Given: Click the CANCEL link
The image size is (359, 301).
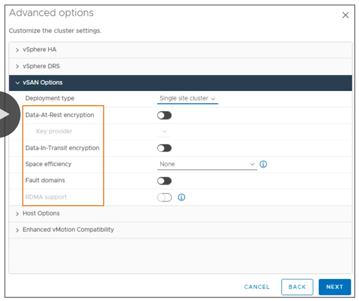Looking at the screenshot, I should [257, 287].
